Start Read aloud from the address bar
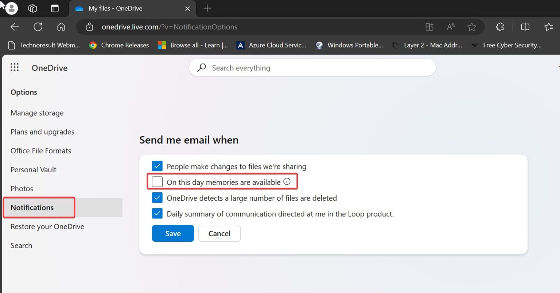This screenshot has height=293, width=560. 451,27
